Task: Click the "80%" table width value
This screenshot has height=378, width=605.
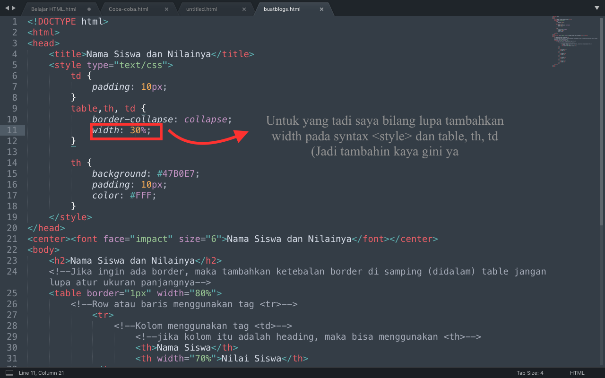Action: click(203, 293)
